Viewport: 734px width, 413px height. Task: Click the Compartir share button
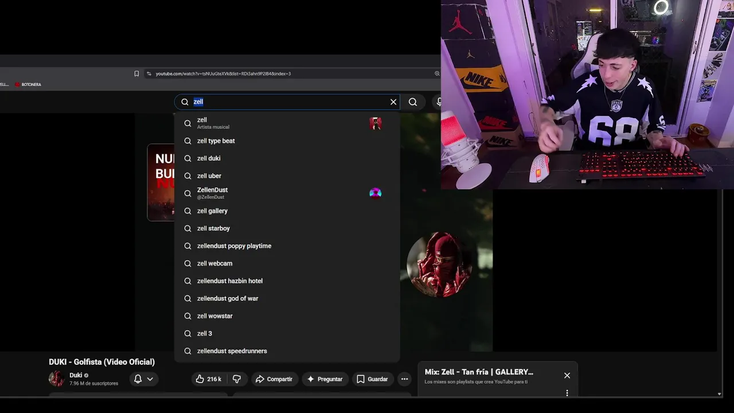click(274, 379)
